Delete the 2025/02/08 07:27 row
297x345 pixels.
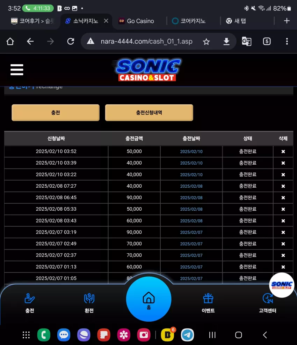(x=283, y=186)
